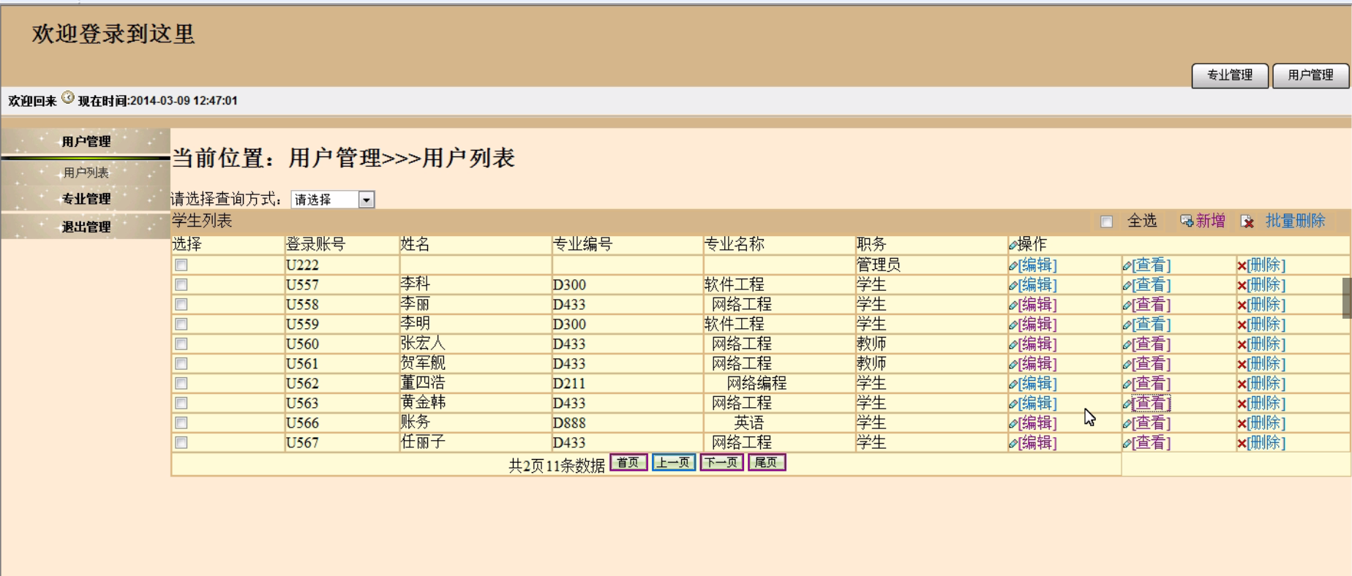Click red X delete icon in U558 row
Viewport: 1352px width, 576px height.
[1242, 305]
